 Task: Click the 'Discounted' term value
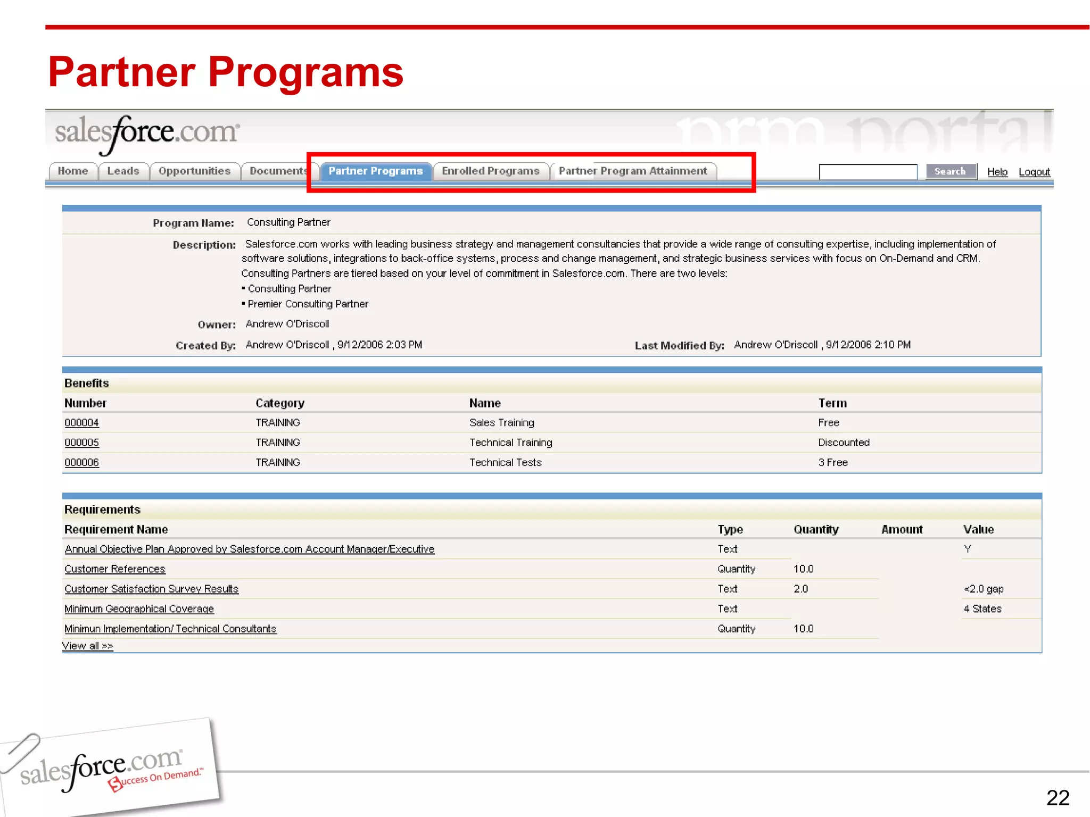(844, 443)
